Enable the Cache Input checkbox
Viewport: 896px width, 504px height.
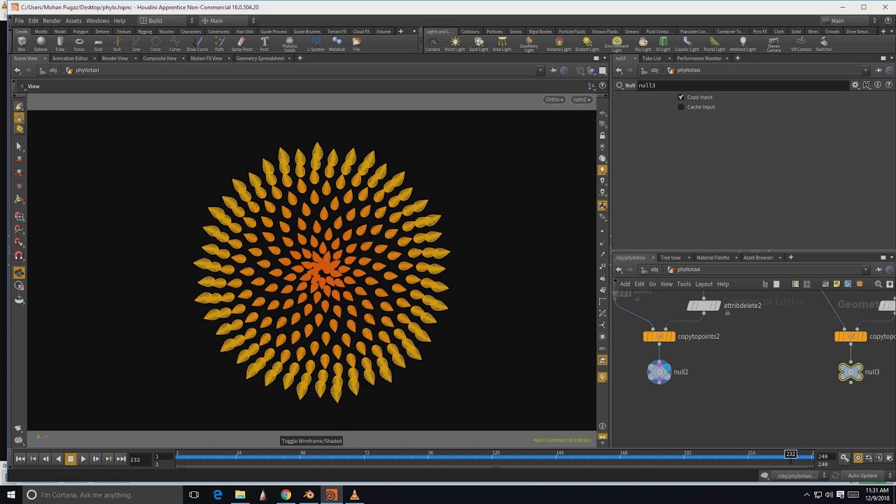(681, 107)
